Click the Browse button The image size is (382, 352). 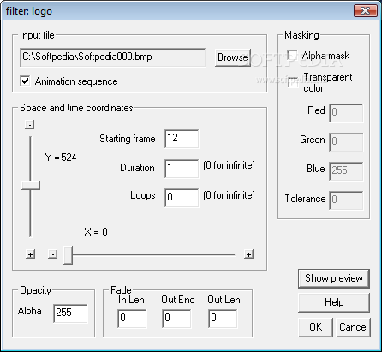(x=233, y=57)
